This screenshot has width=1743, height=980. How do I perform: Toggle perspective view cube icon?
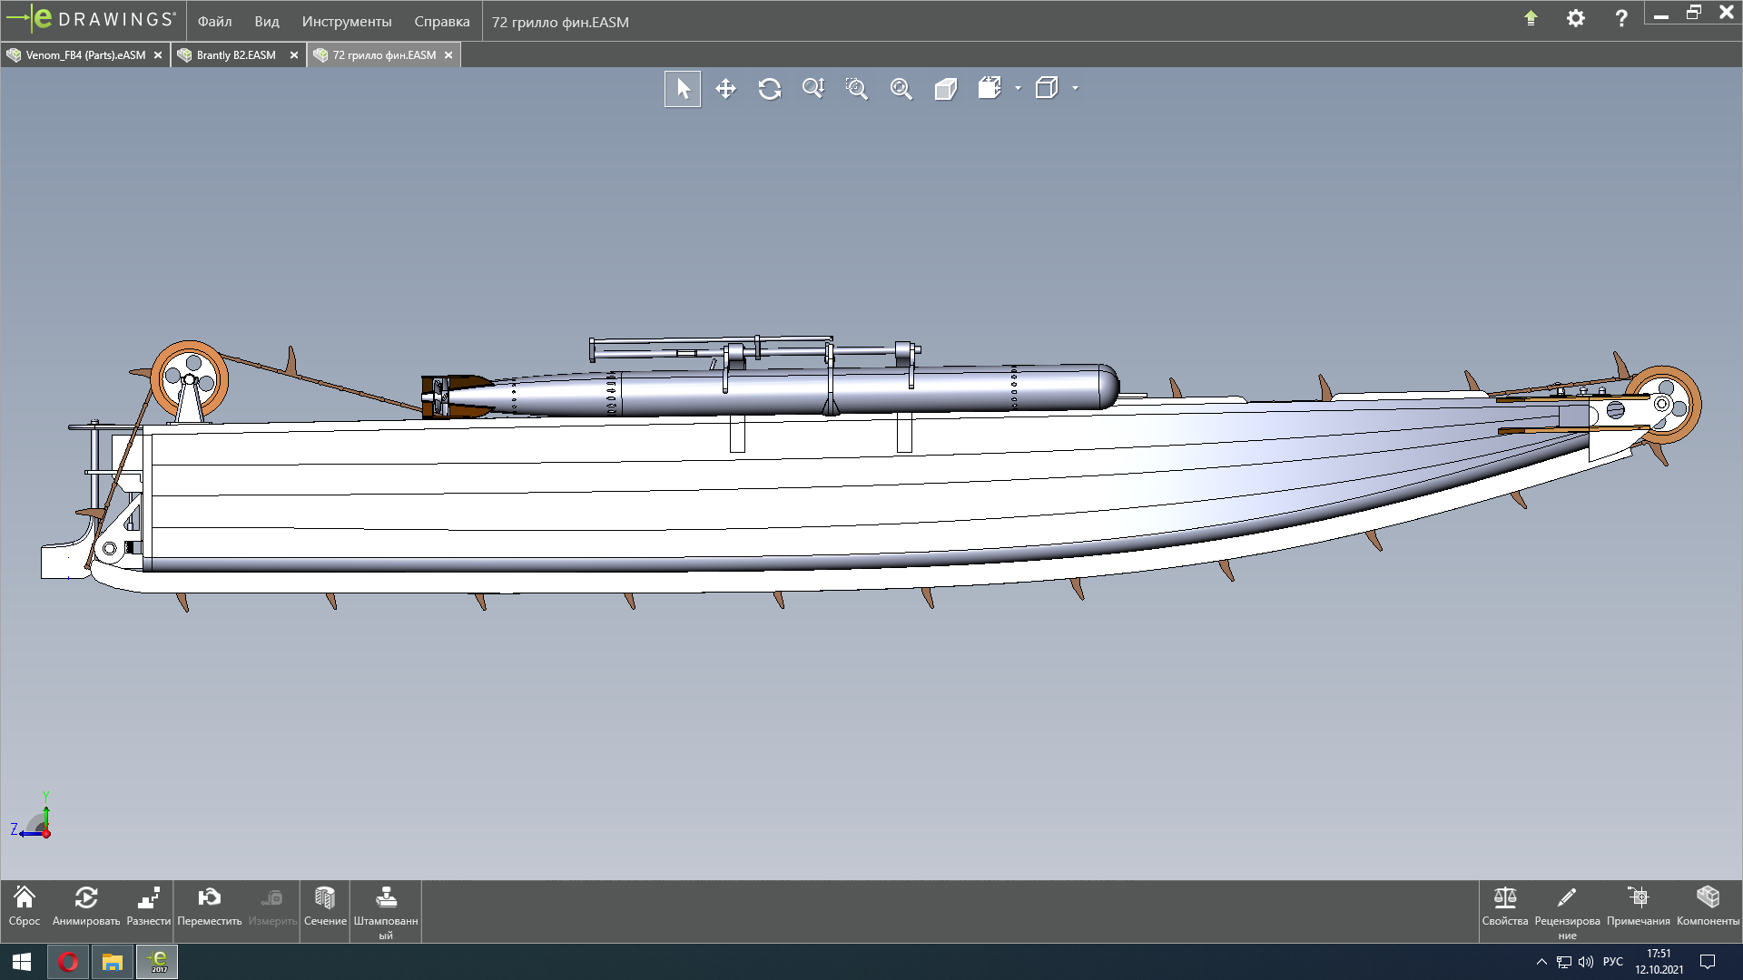(x=946, y=89)
